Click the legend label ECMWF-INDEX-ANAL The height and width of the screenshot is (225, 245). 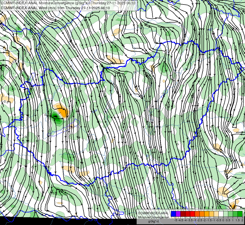coord(153,213)
